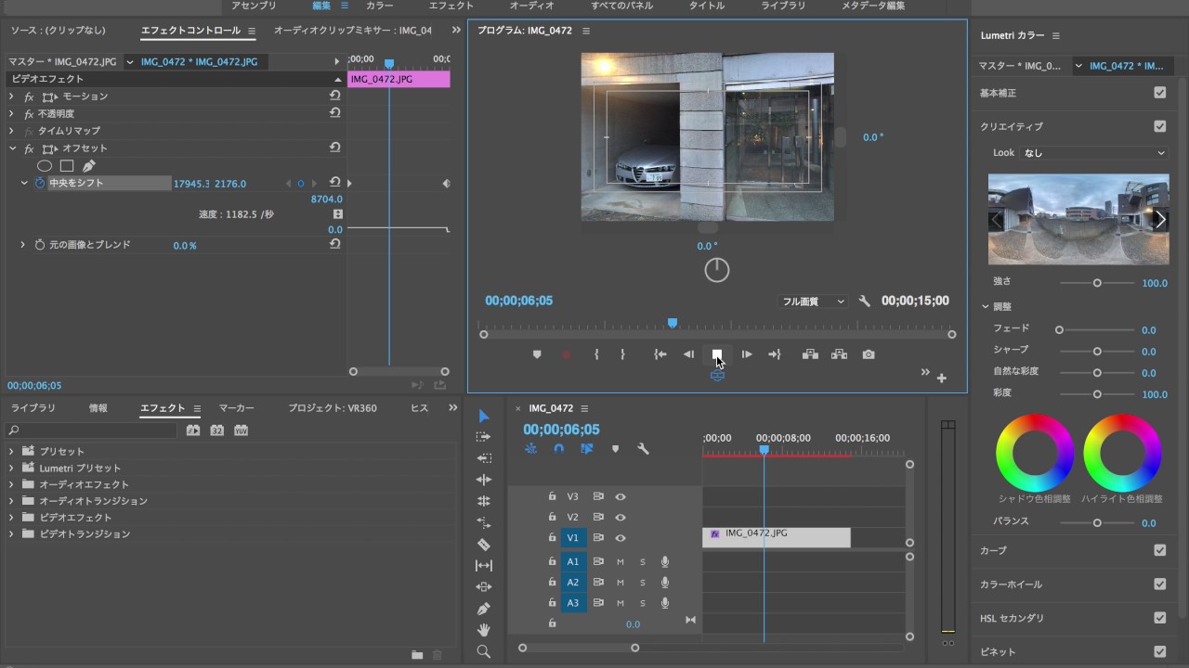
Task: Switch to the カラー workspace tab
Action: tap(379, 6)
